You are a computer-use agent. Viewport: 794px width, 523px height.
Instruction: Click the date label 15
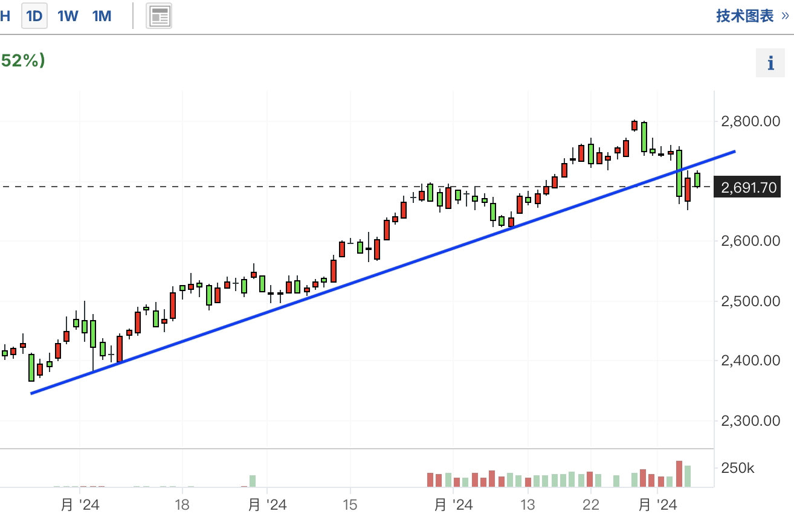pyautogui.click(x=350, y=504)
